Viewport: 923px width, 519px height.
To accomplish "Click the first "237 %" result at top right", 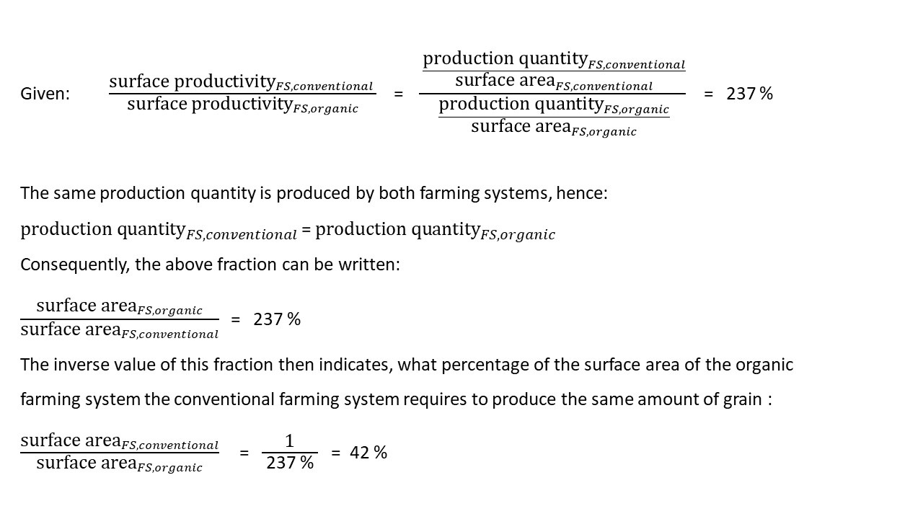I will (749, 94).
